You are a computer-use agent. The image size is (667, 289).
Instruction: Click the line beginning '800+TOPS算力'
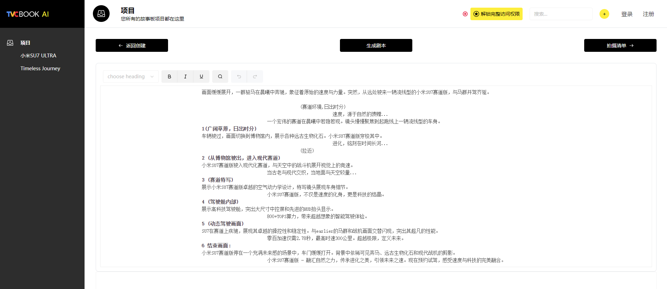[x=317, y=216]
